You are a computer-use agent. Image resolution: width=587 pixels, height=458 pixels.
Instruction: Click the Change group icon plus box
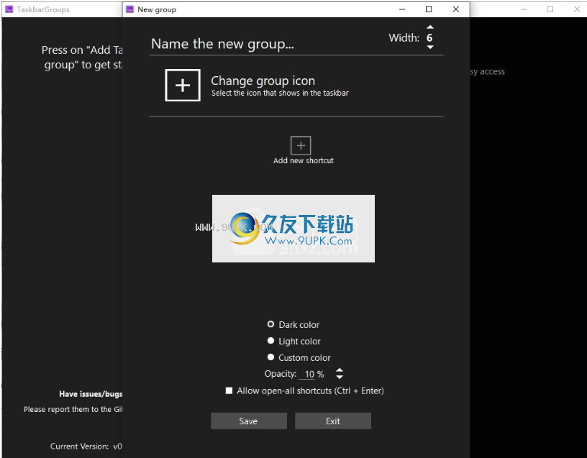(183, 86)
